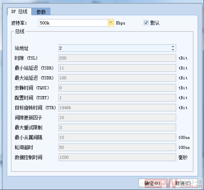This screenshot has width=204, height=190.
Task: Click the 配置时间 (TSET) label
Action: pyautogui.click(x=32, y=98)
